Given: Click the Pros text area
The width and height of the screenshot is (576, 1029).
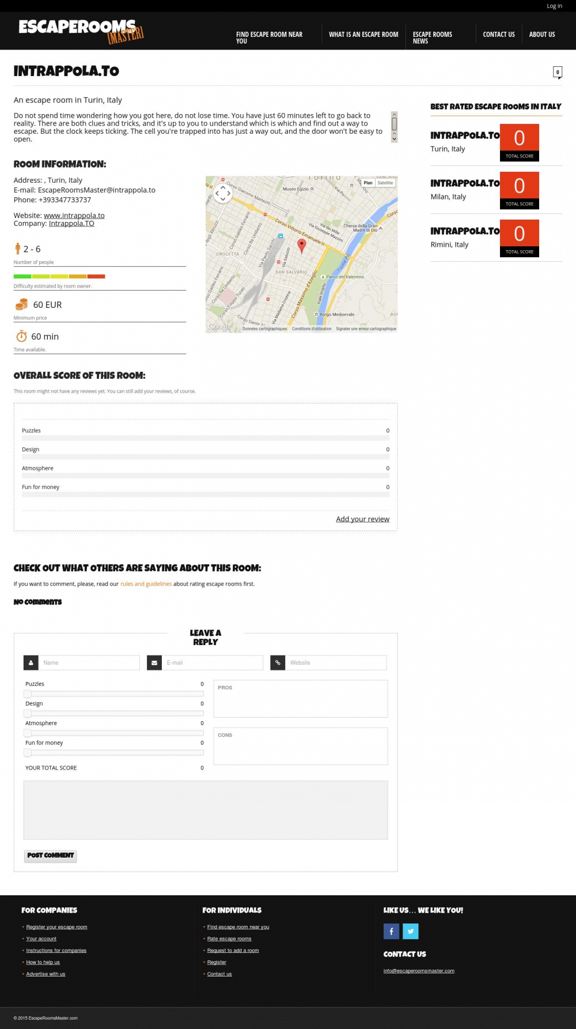Looking at the screenshot, I should pyautogui.click(x=301, y=699).
